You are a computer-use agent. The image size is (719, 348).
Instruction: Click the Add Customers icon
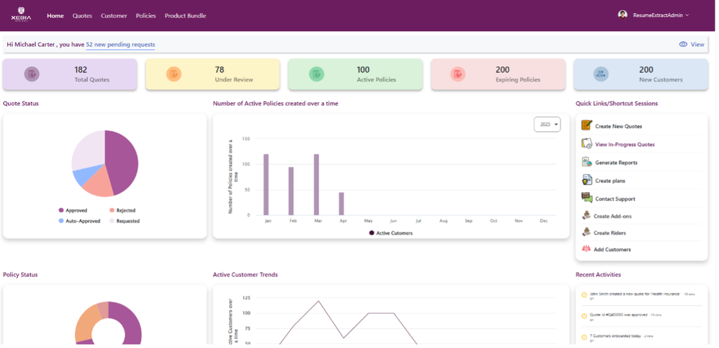[586, 249]
